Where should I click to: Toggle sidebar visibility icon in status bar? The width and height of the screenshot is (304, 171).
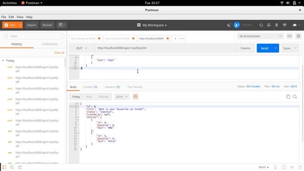4,167
